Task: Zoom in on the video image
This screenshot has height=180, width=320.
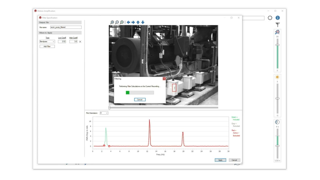Action: click(112, 22)
